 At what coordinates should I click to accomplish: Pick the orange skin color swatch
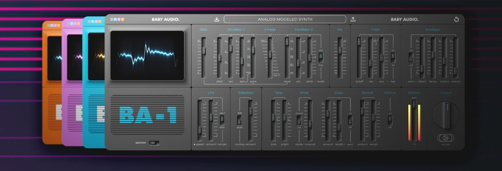(x=123, y=19)
